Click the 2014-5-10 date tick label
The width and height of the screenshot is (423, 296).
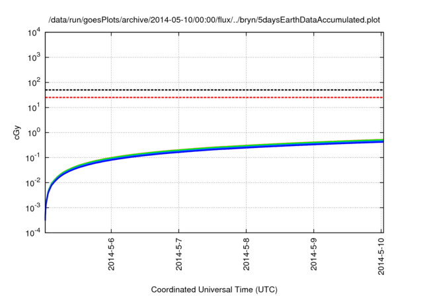pos(382,254)
